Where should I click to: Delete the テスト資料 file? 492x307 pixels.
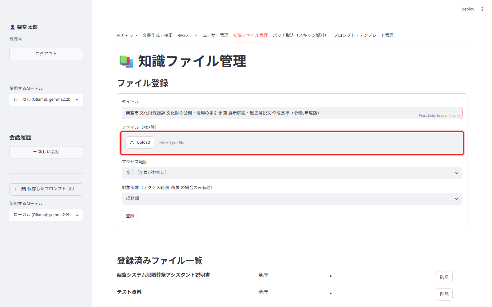pyautogui.click(x=444, y=294)
